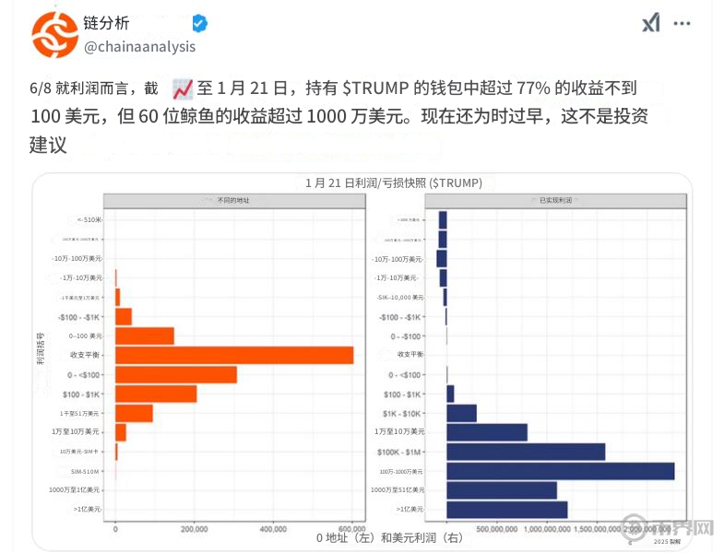
Task: Click the 已实现利润 panel header
Action: click(x=555, y=200)
